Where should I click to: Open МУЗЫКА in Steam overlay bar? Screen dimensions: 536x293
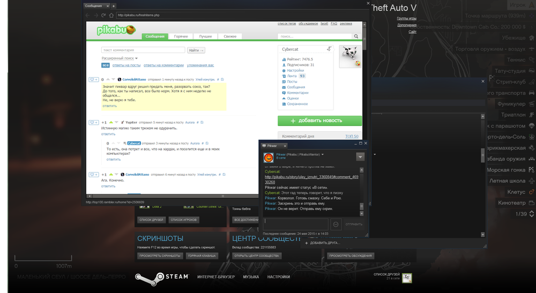[251, 277]
